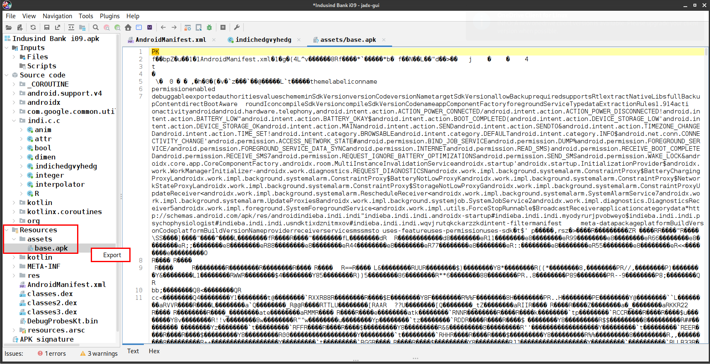
Task: Expand the kotlinx.coroutines package
Action: 14,212
